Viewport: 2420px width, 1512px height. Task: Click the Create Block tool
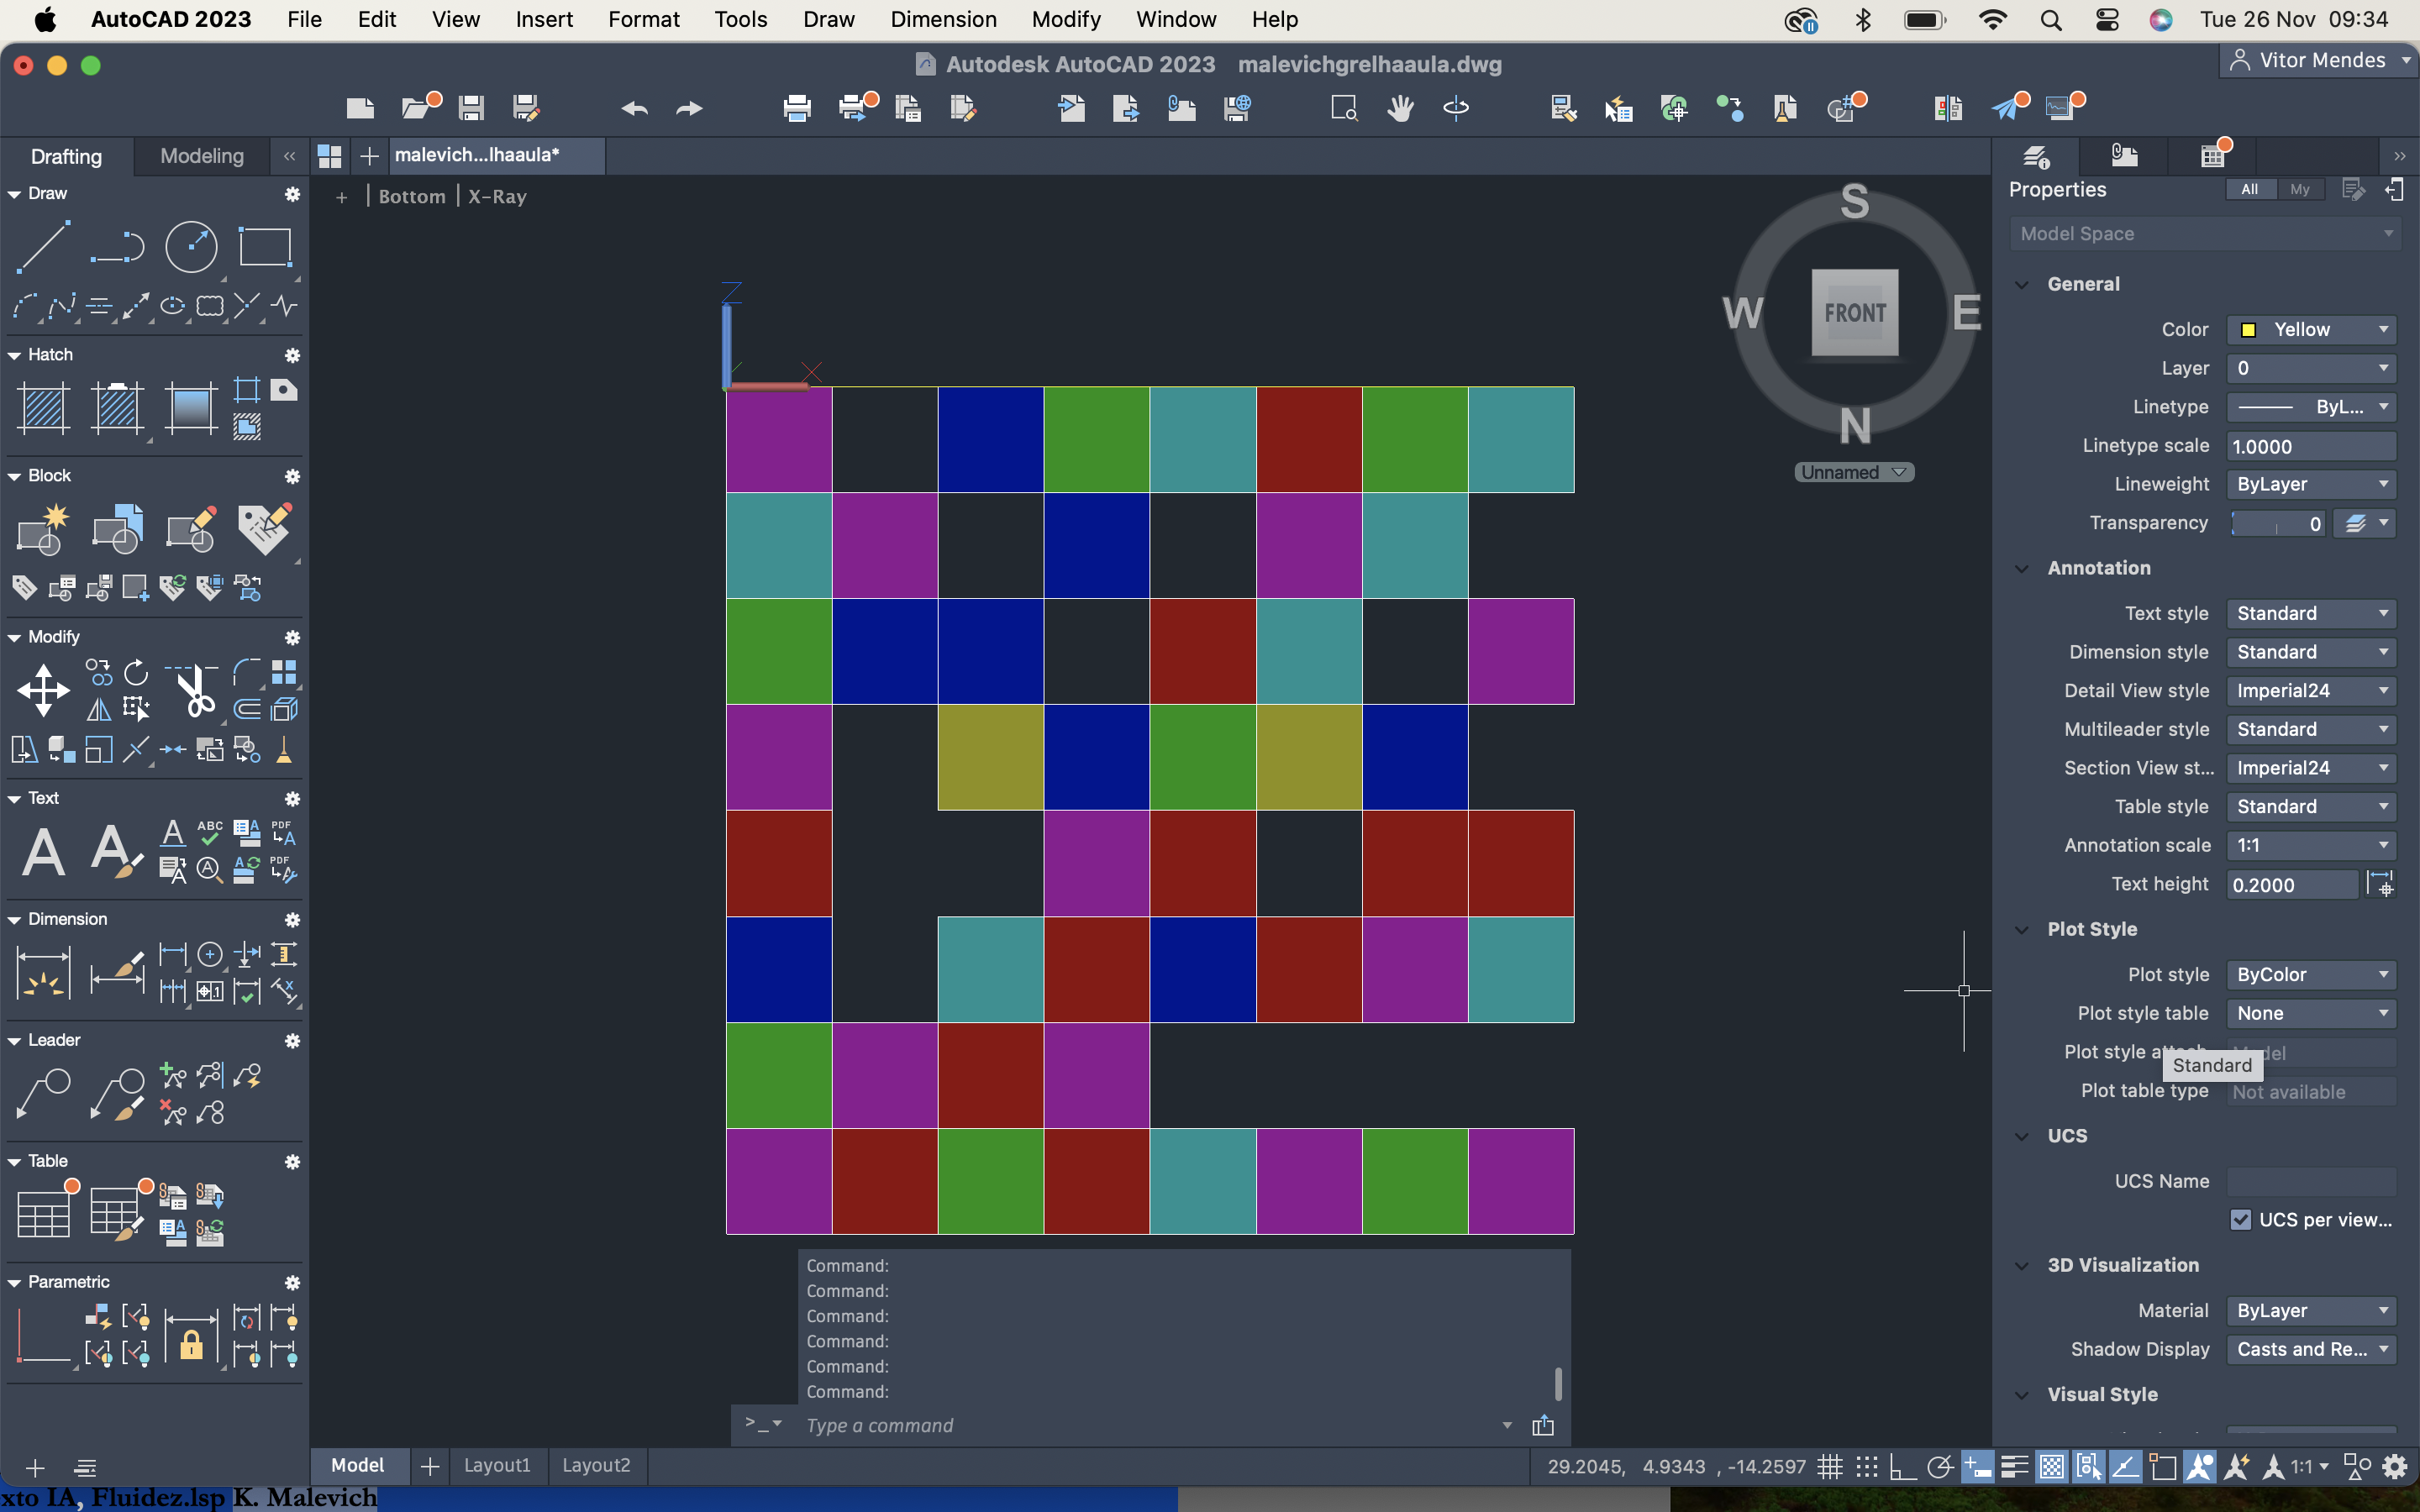[43, 529]
